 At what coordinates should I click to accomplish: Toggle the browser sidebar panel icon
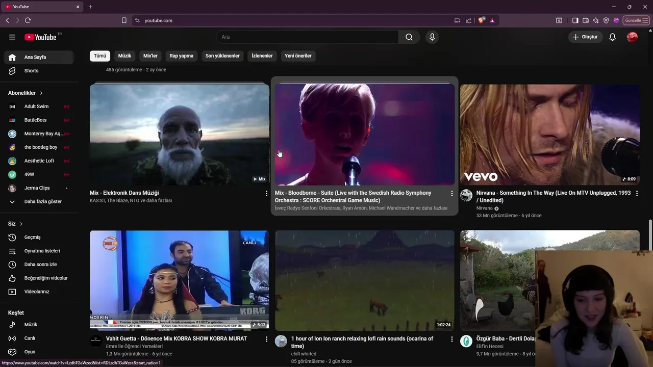tap(575, 20)
